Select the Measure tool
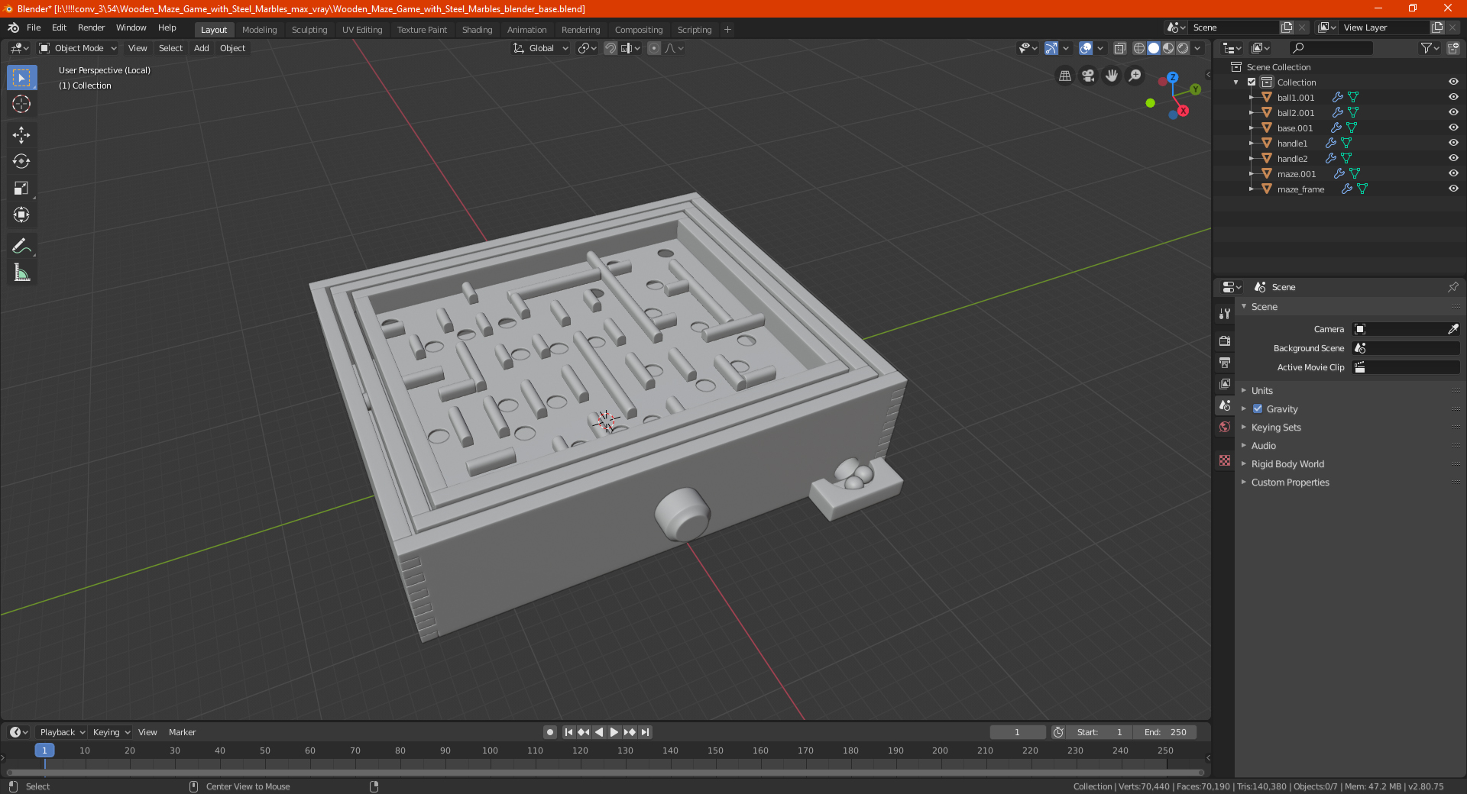 pos(21,273)
